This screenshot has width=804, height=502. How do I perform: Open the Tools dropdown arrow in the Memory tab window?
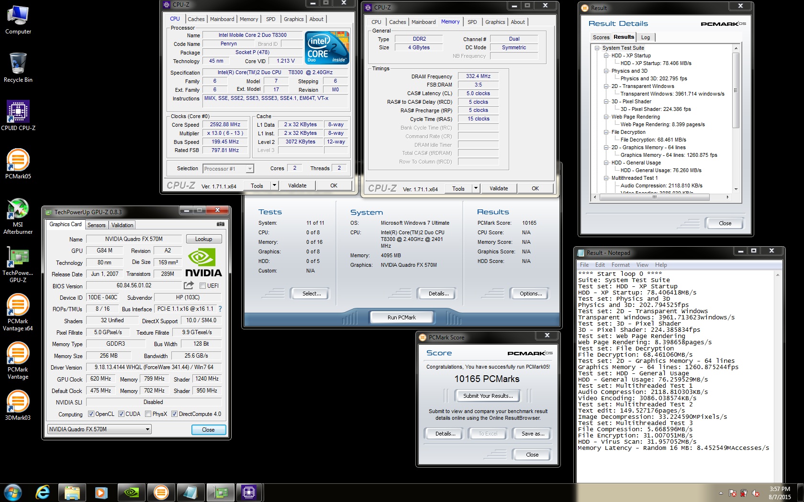[x=476, y=188]
